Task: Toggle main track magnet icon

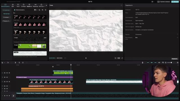Action: [148, 63]
